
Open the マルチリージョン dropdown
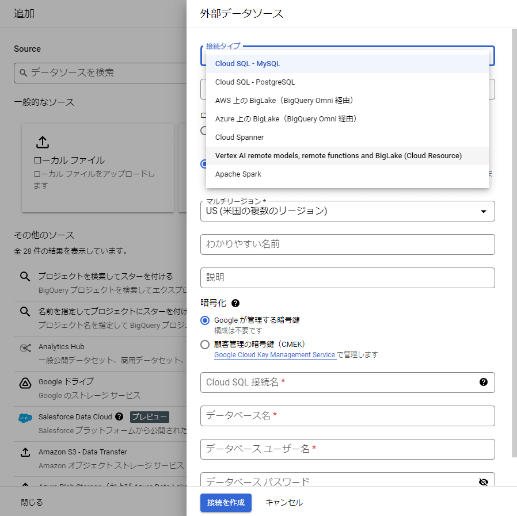point(347,211)
